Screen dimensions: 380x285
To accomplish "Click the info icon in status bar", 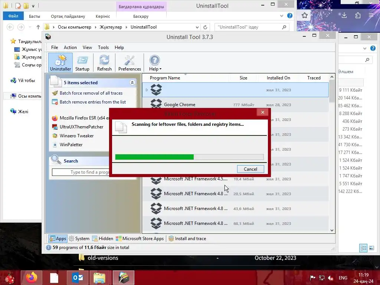I will point(49,248).
